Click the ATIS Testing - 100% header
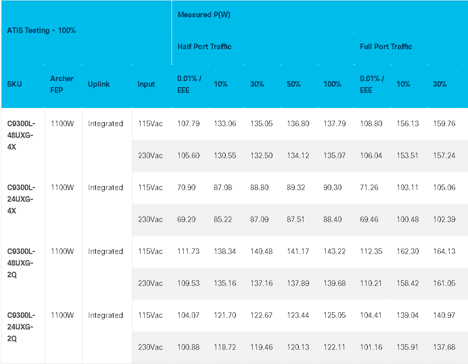 (x=41, y=30)
